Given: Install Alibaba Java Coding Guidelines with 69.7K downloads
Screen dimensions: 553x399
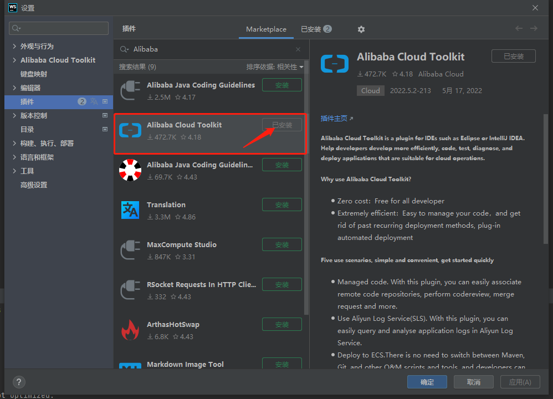Looking at the screenshot, I should pos(282,165).
